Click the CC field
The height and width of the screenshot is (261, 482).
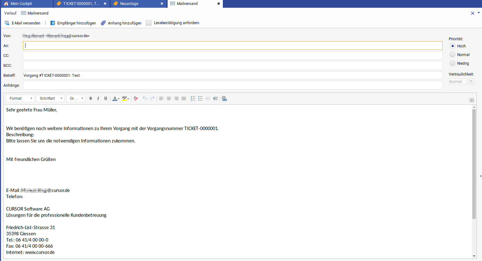(x=233, y=55)
